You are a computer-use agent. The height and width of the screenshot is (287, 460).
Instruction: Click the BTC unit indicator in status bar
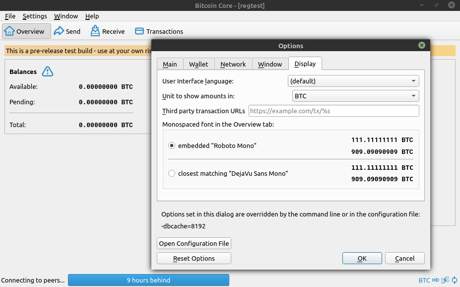(423, 280)
